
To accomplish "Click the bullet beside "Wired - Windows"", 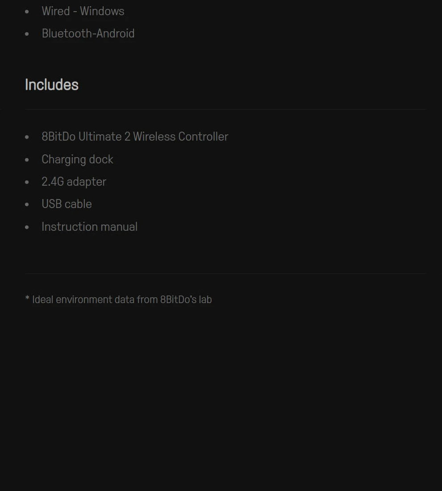I will point(27,12).
